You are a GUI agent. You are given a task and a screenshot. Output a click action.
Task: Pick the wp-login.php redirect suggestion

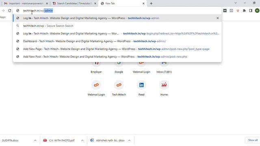click(x=117, y=33)
